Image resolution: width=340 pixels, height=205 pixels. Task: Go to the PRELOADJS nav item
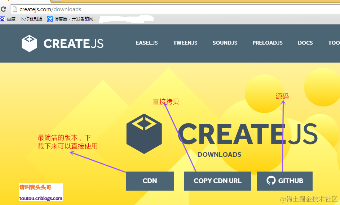pos(268,43)
